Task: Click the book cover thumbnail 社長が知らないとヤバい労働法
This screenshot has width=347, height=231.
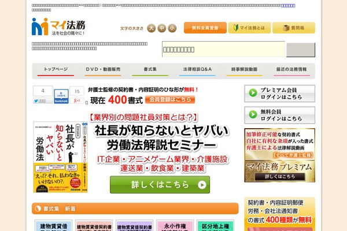Action: point(60,157)
